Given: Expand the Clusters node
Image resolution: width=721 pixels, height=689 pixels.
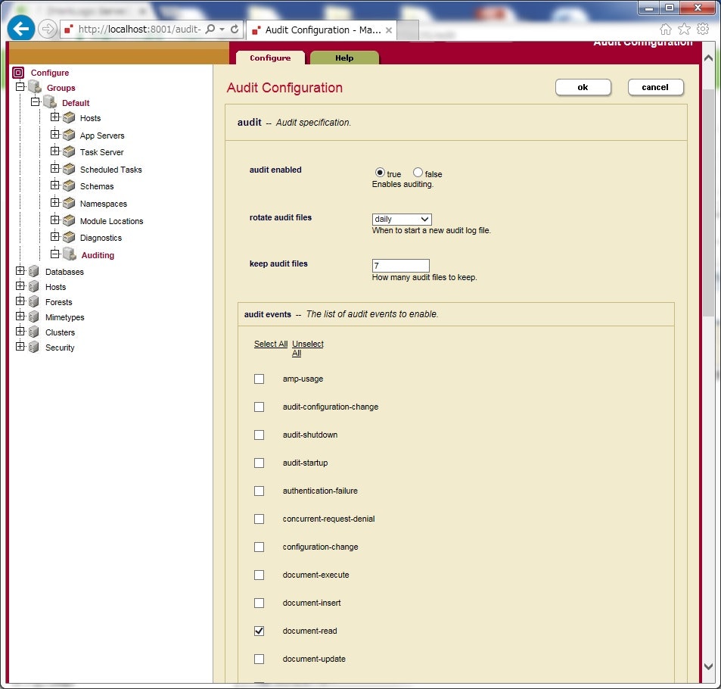Looking at the screenshot, I should pyautogui.click(x=20, y=331).
